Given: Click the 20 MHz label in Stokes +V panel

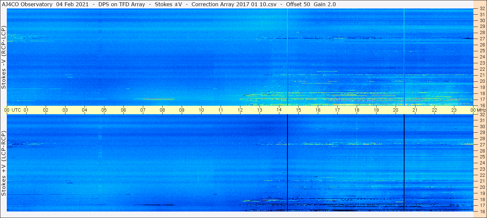Looking at the screenshot, I should coord(482,187).
